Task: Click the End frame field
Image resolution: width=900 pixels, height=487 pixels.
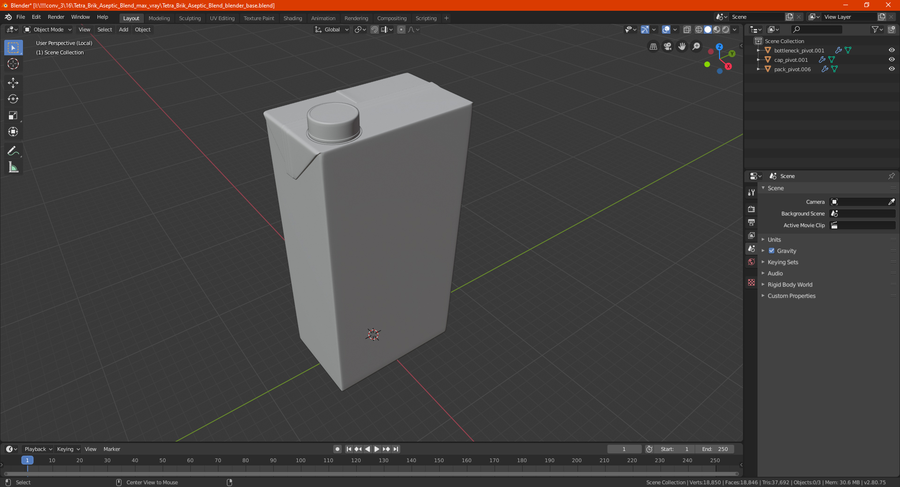Action: (714, 449)
